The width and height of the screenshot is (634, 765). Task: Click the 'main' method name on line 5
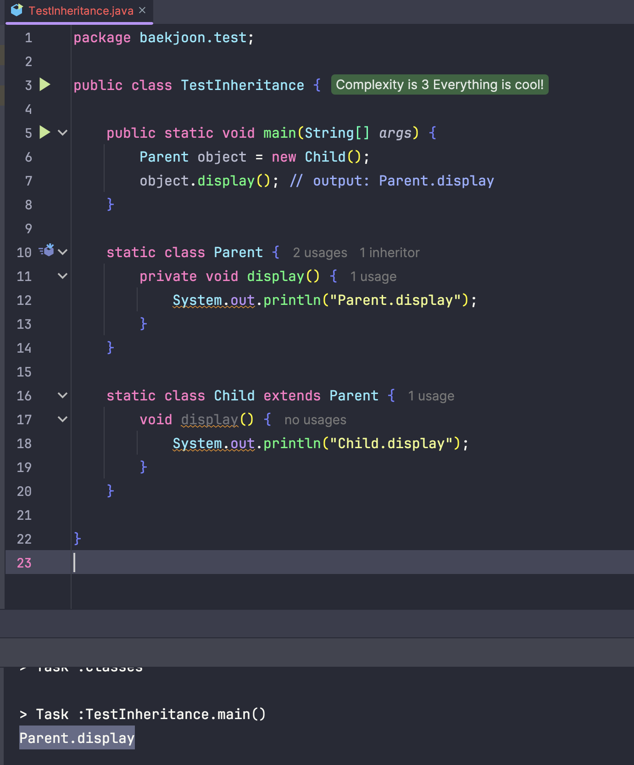click(x=280, y=133)
